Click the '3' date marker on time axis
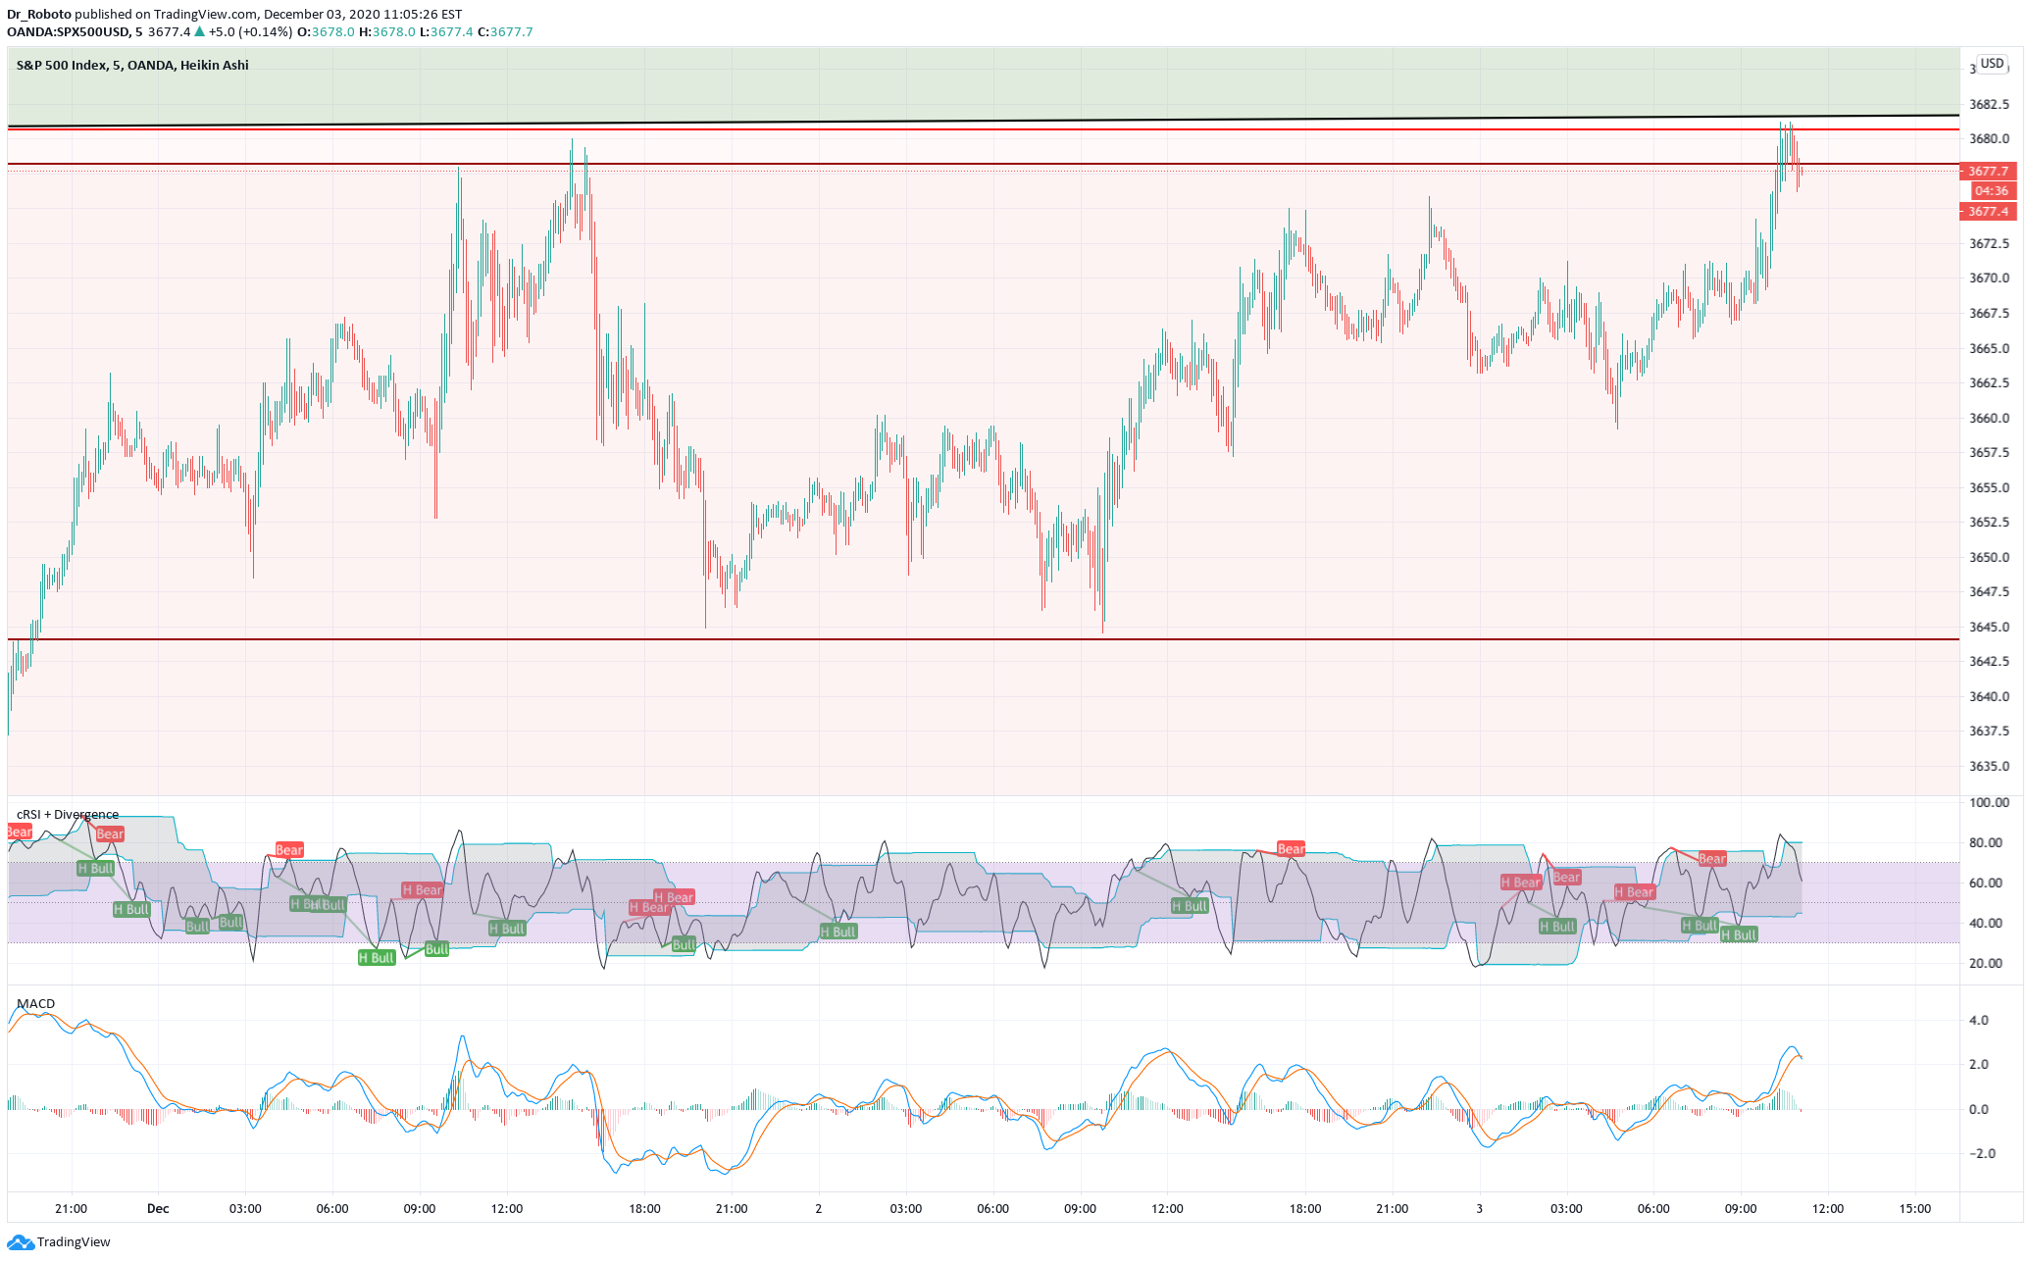2031x1262 pixels. (1480, 1208)
